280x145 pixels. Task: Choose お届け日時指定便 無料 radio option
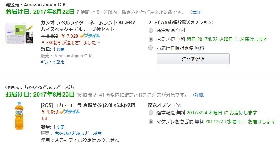coord(151,47)
